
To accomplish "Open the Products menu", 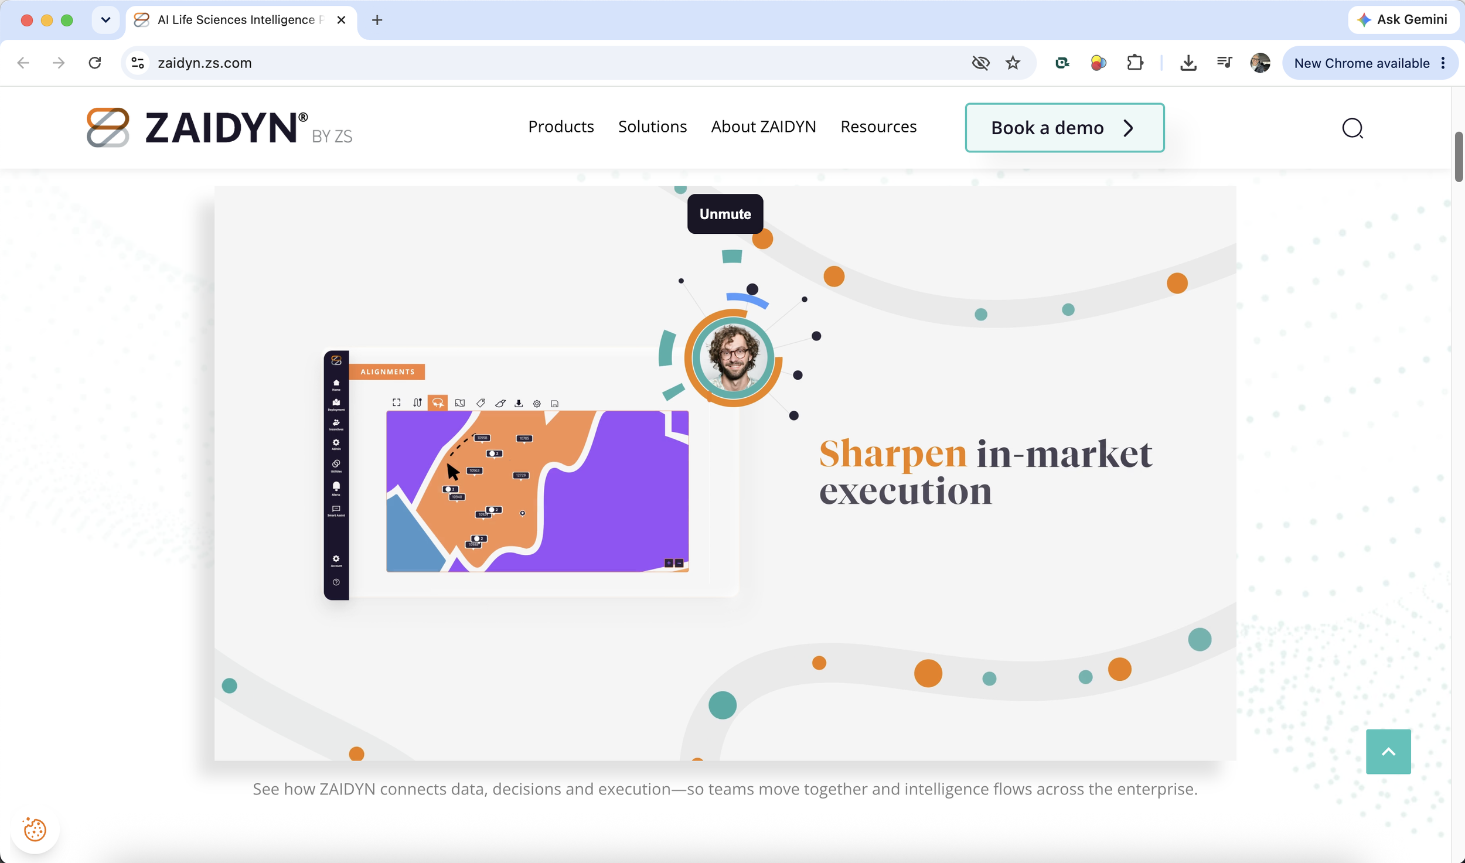I will (561, 127).
